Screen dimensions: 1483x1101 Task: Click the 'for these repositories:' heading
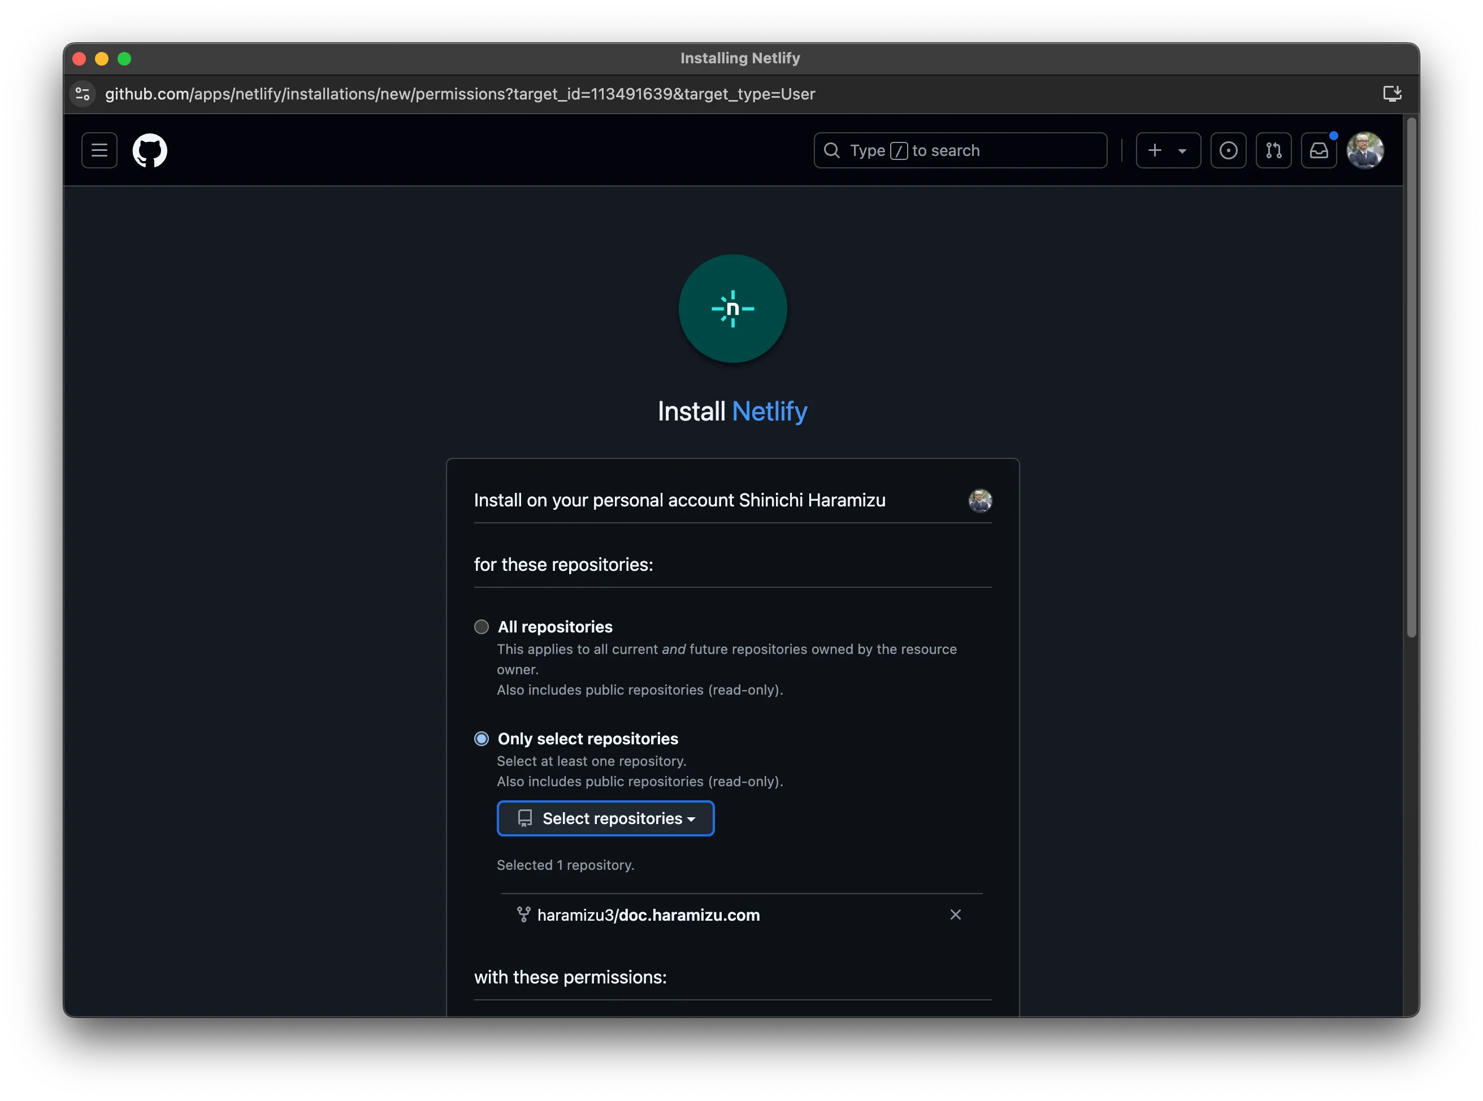[564, 565]
